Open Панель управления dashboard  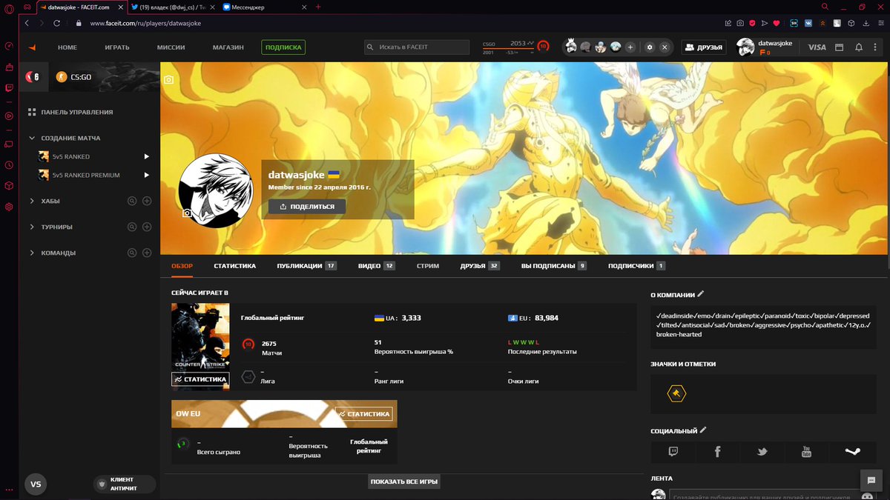point(71,112)
